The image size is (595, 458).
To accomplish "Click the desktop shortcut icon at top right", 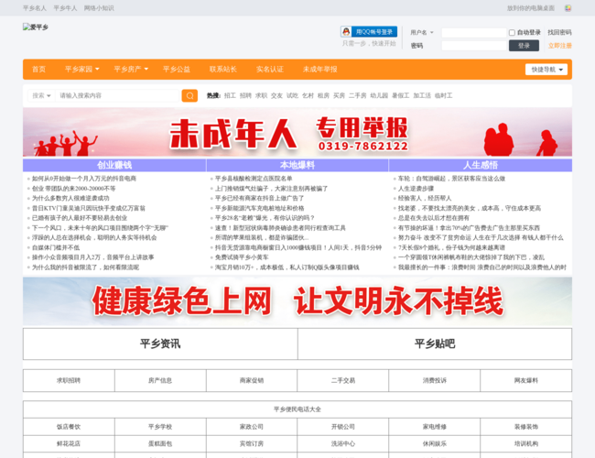I will click(568, 7).
